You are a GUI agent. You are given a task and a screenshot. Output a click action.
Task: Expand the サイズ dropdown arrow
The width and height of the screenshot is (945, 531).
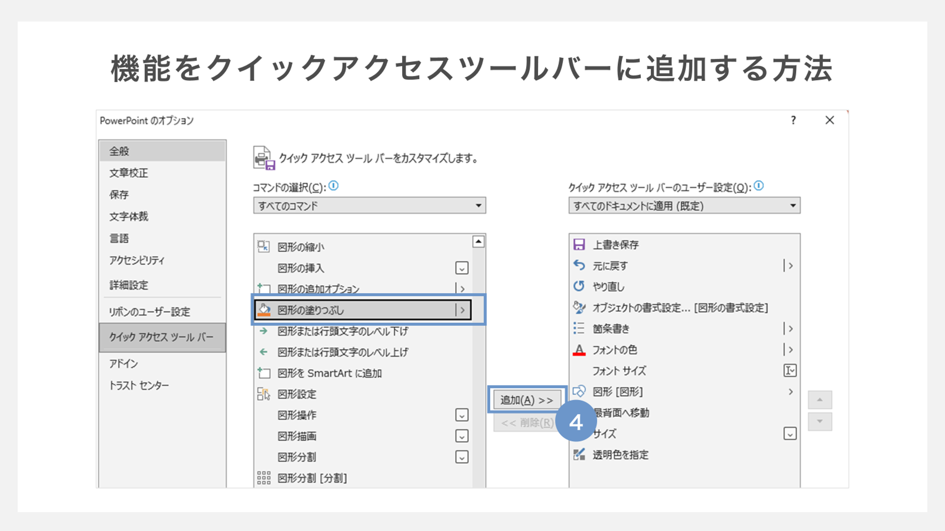coord(790,434)
